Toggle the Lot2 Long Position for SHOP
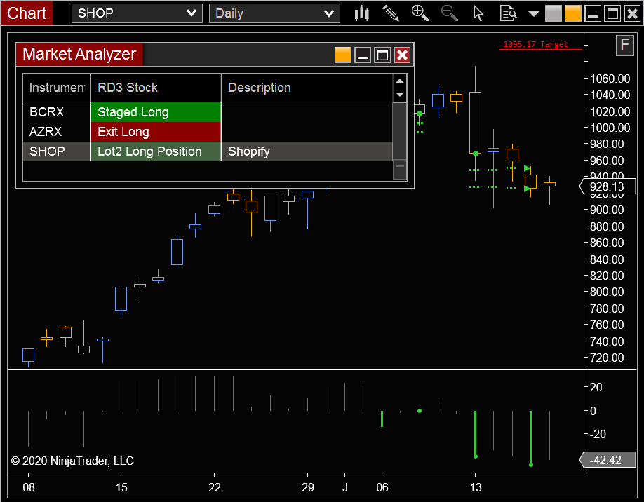644x502 pixels. [156, 151]
